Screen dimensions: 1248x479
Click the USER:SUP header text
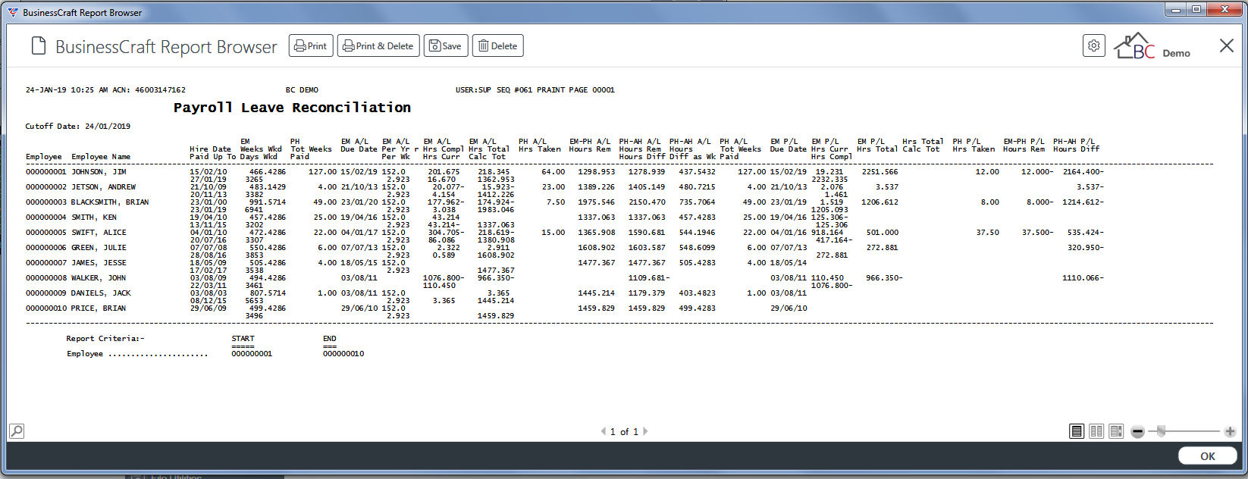coord(473,90)
